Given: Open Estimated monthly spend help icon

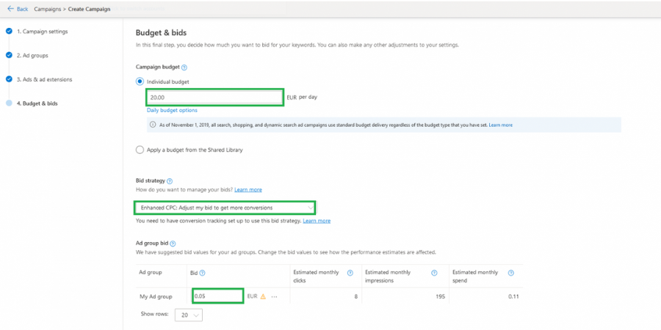Looking at the screenshot, I should [x=510, y=273].
